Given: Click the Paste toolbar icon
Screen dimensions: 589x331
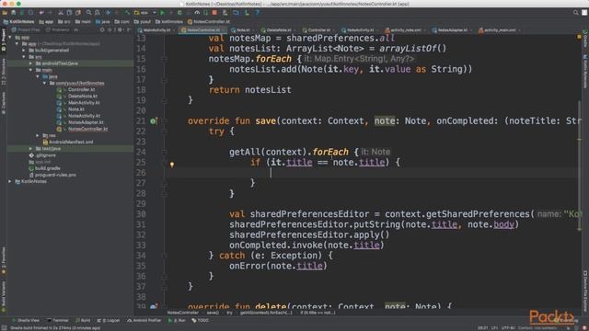Looking at the screenshot, I should tap(78, 13).
